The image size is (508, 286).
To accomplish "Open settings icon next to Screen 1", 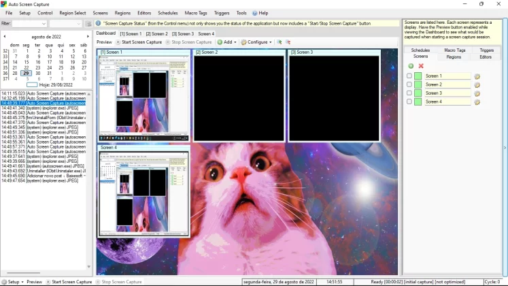I will point(477,76).
